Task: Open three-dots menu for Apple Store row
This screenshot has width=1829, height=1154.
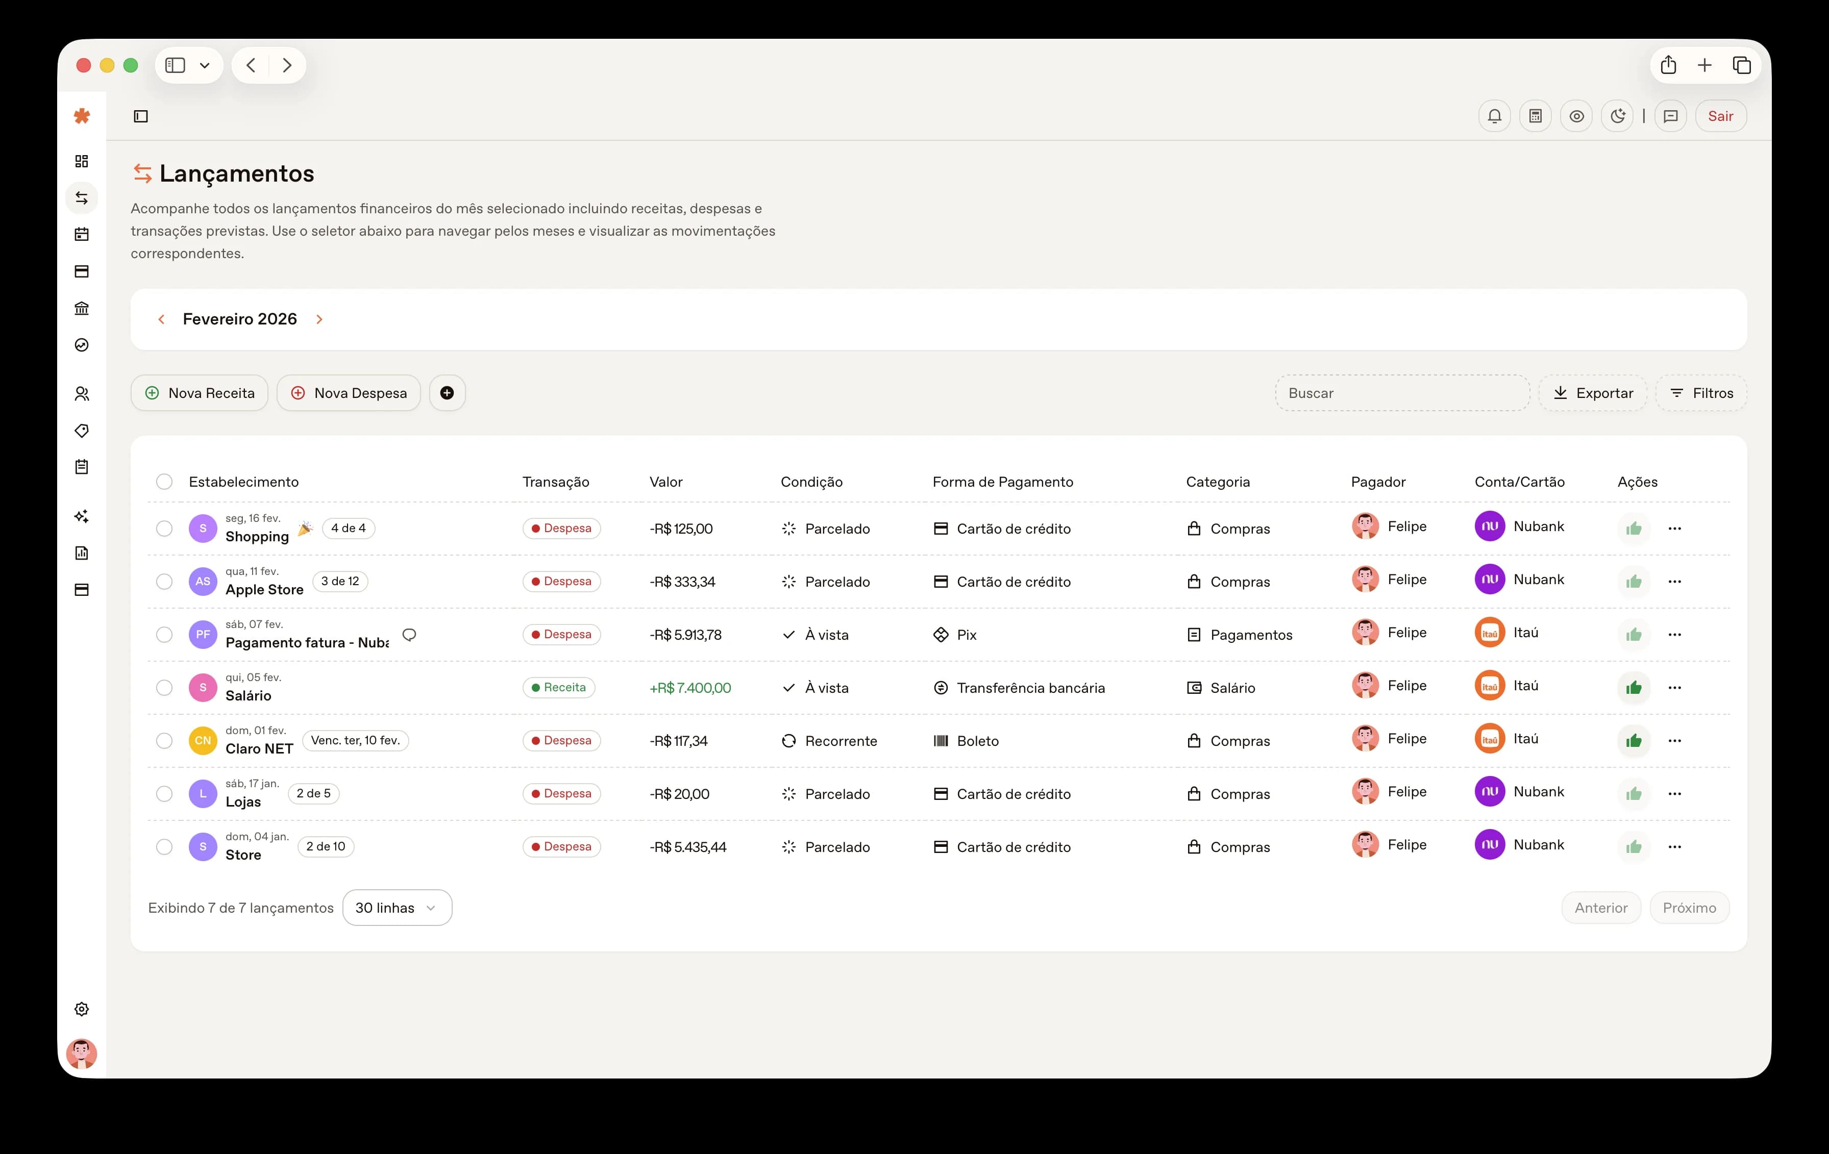Action: tap(1674, 582)
